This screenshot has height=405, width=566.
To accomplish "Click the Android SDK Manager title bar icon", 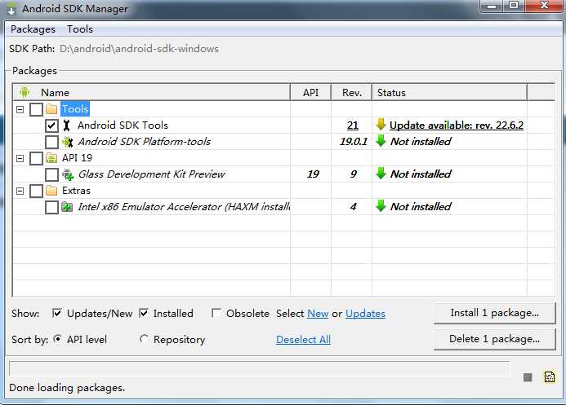I will (x=11, y=9).
